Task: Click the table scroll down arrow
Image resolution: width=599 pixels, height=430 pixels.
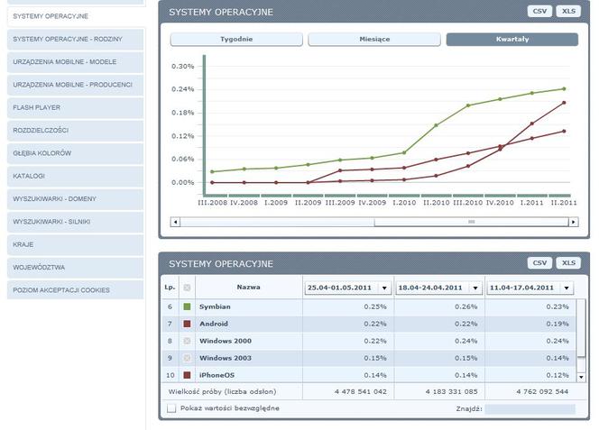Action: click(x=581, y=377)
